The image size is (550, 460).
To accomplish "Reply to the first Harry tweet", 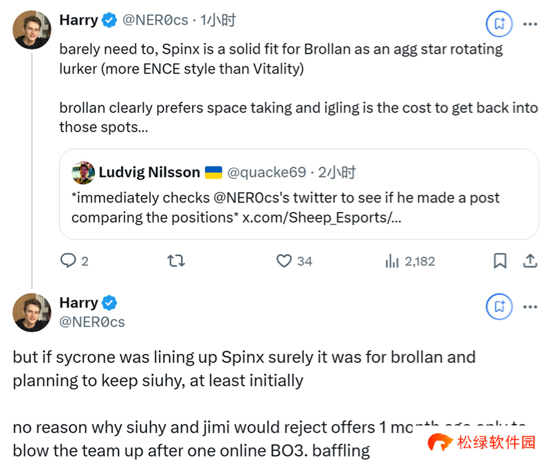I will point(68,261).
